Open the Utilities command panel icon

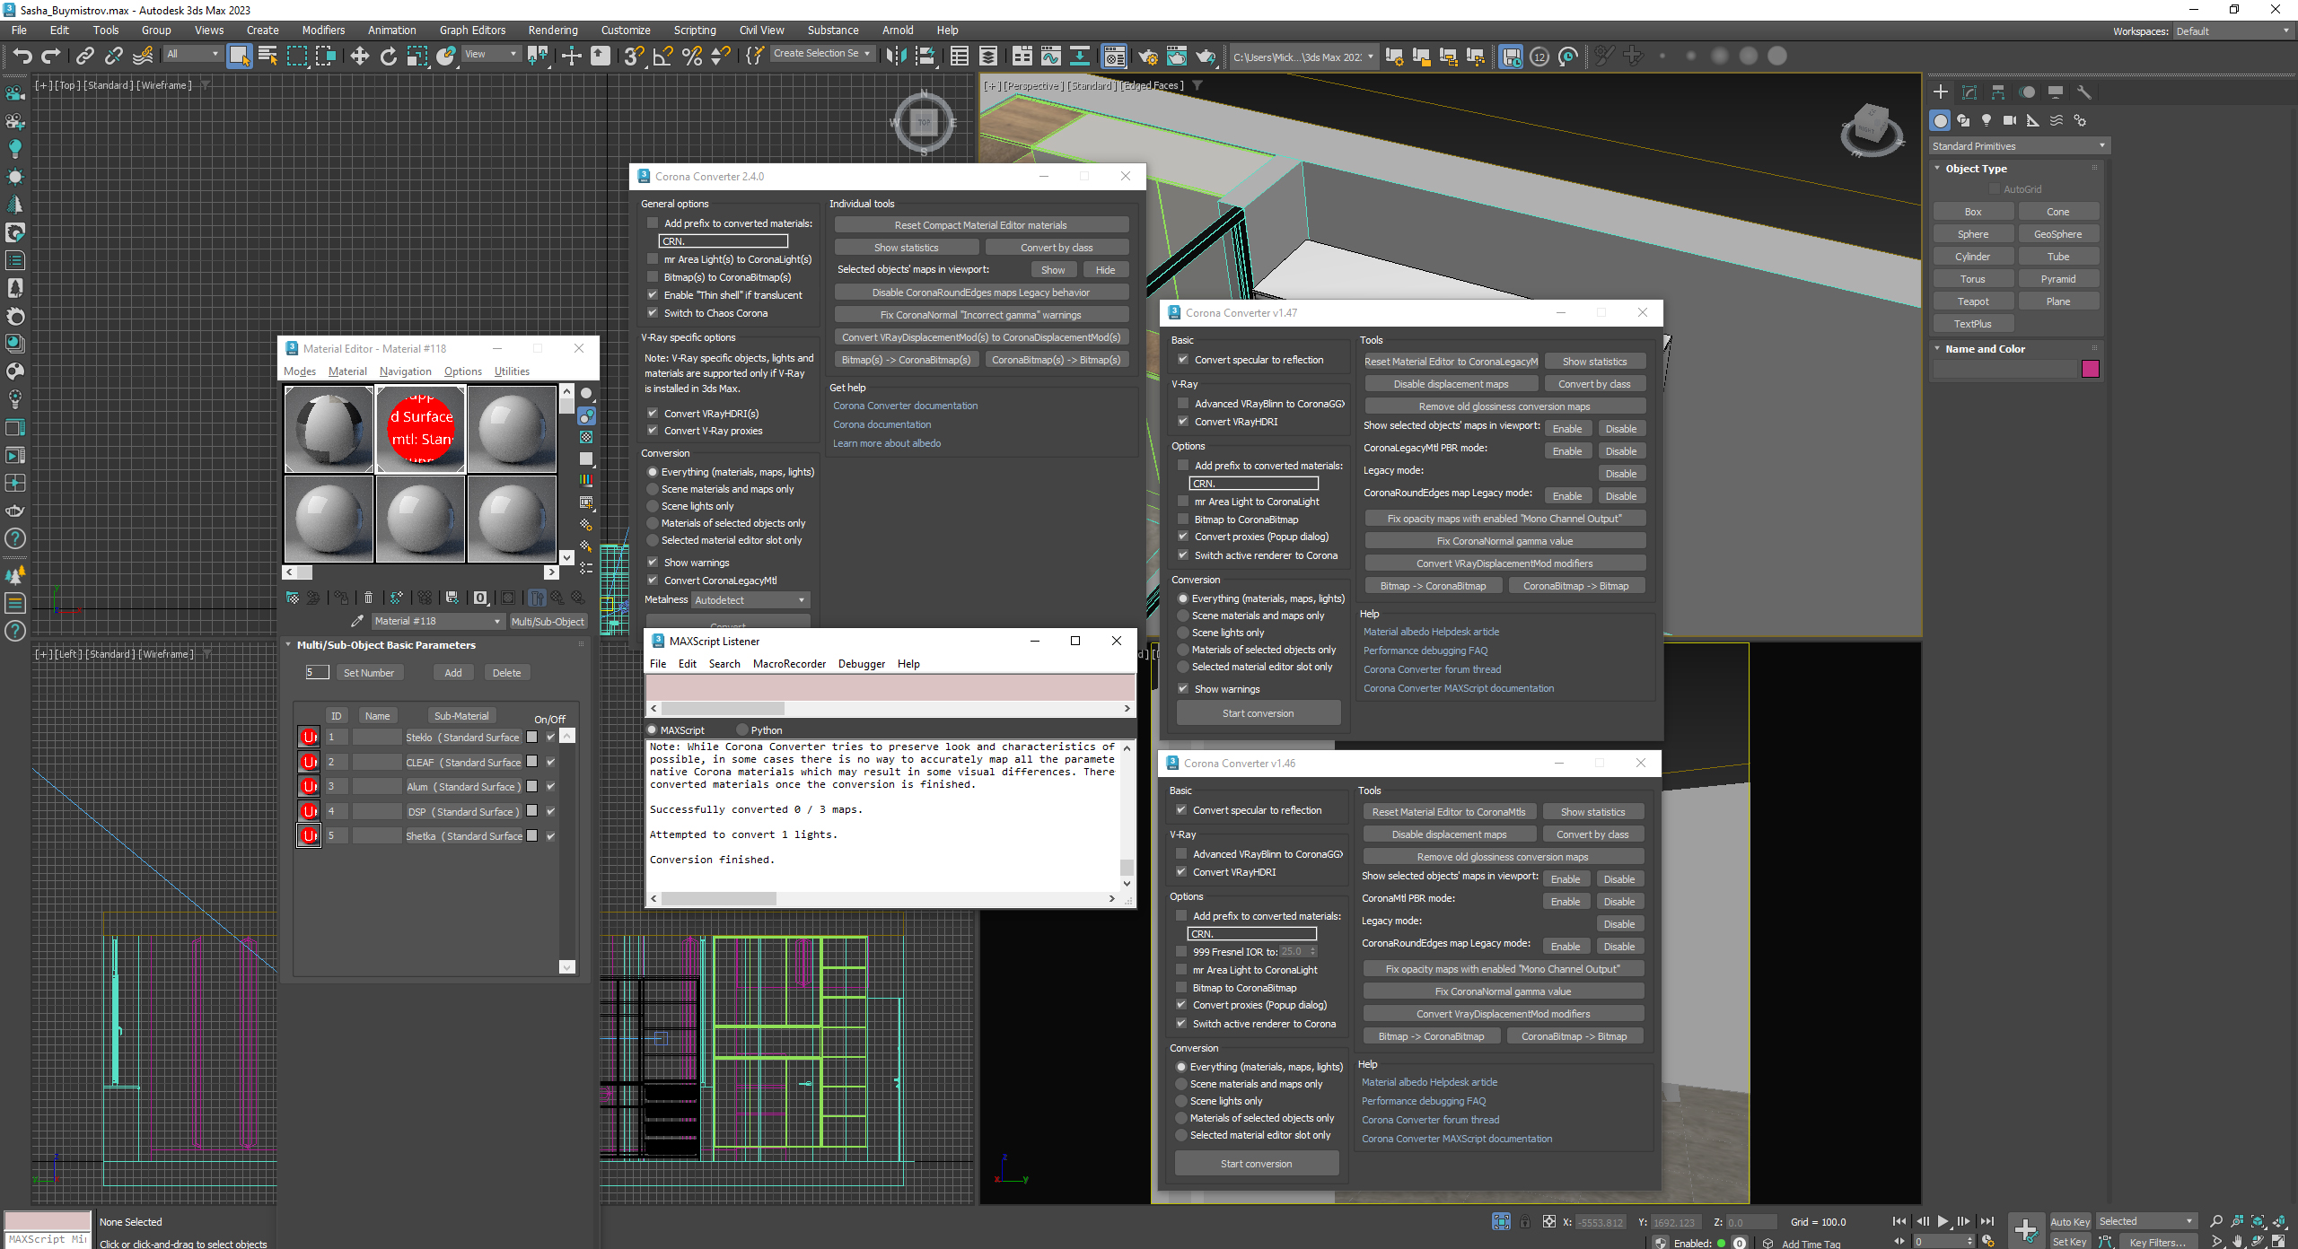point(2084,92)
